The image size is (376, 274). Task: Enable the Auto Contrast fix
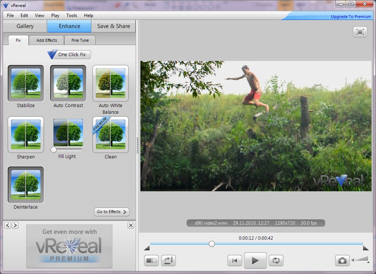pos(68,83)
